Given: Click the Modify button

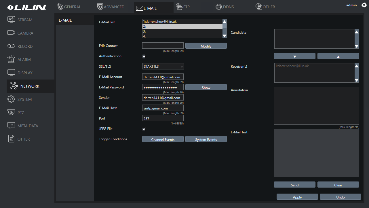Looking at the screenshot, I should point(206,46).
